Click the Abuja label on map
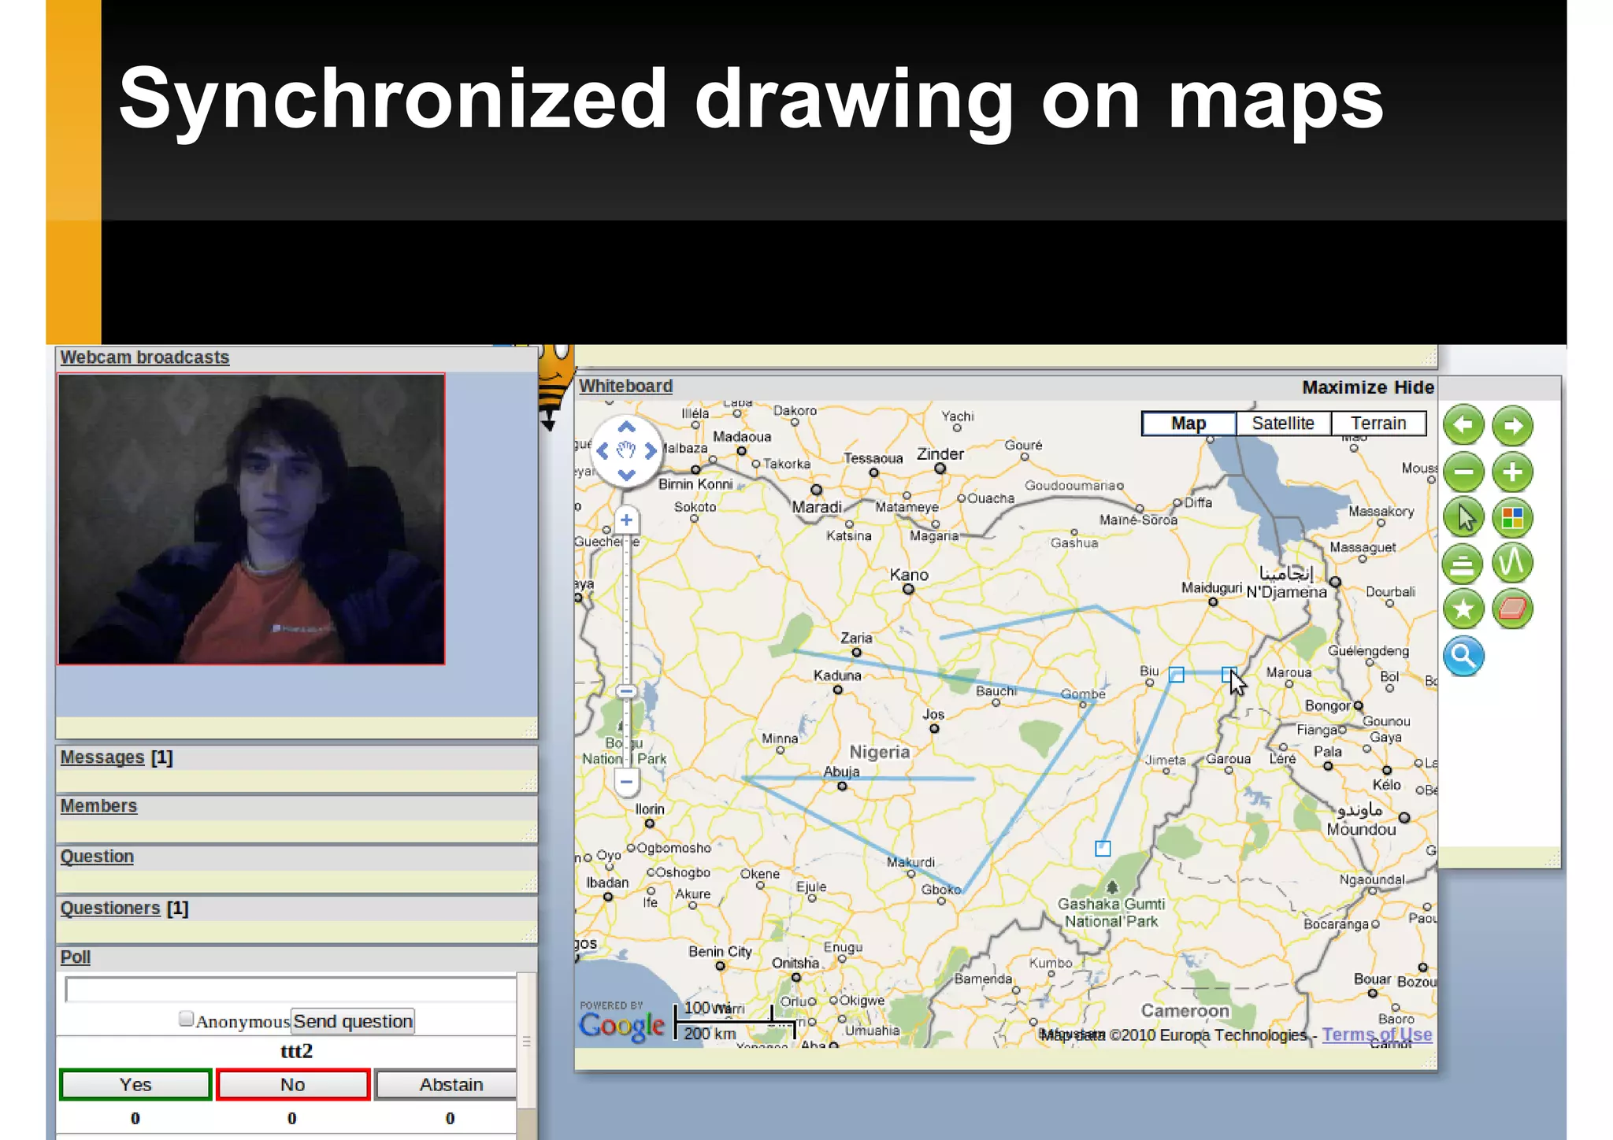1613x1140 pixels. tap(841, 772)
